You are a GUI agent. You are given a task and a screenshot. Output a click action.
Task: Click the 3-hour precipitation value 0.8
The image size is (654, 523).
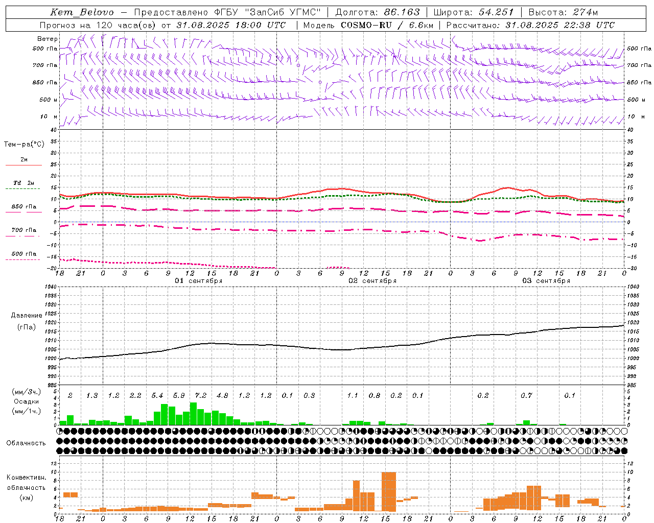tap(375, 396)
